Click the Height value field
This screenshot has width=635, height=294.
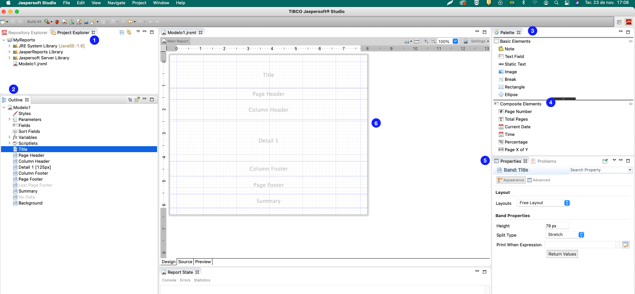click(x=556, y=226)
